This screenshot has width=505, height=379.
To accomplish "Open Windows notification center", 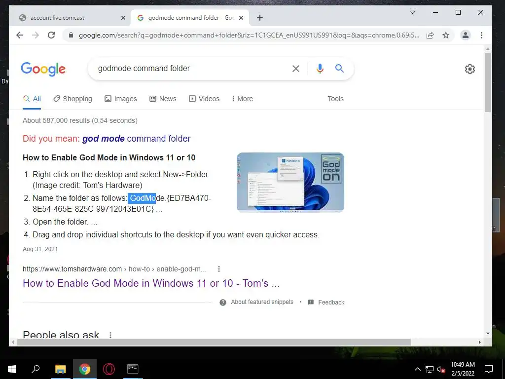I will click(489, 369).
